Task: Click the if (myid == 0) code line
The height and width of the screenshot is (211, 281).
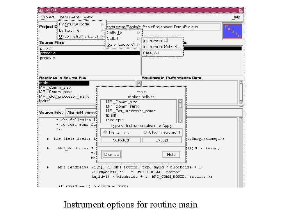Action: tap(93, 186)
